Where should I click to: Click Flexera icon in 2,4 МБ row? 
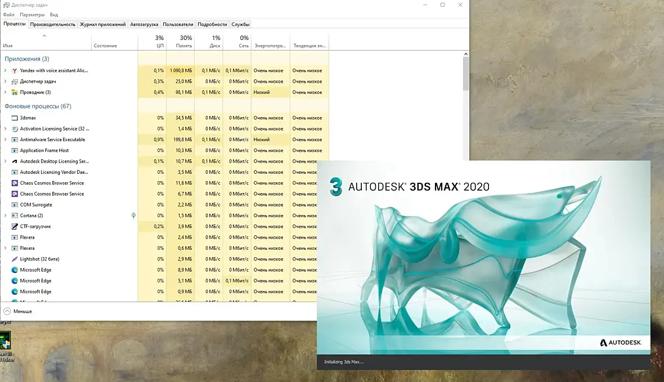15,237
